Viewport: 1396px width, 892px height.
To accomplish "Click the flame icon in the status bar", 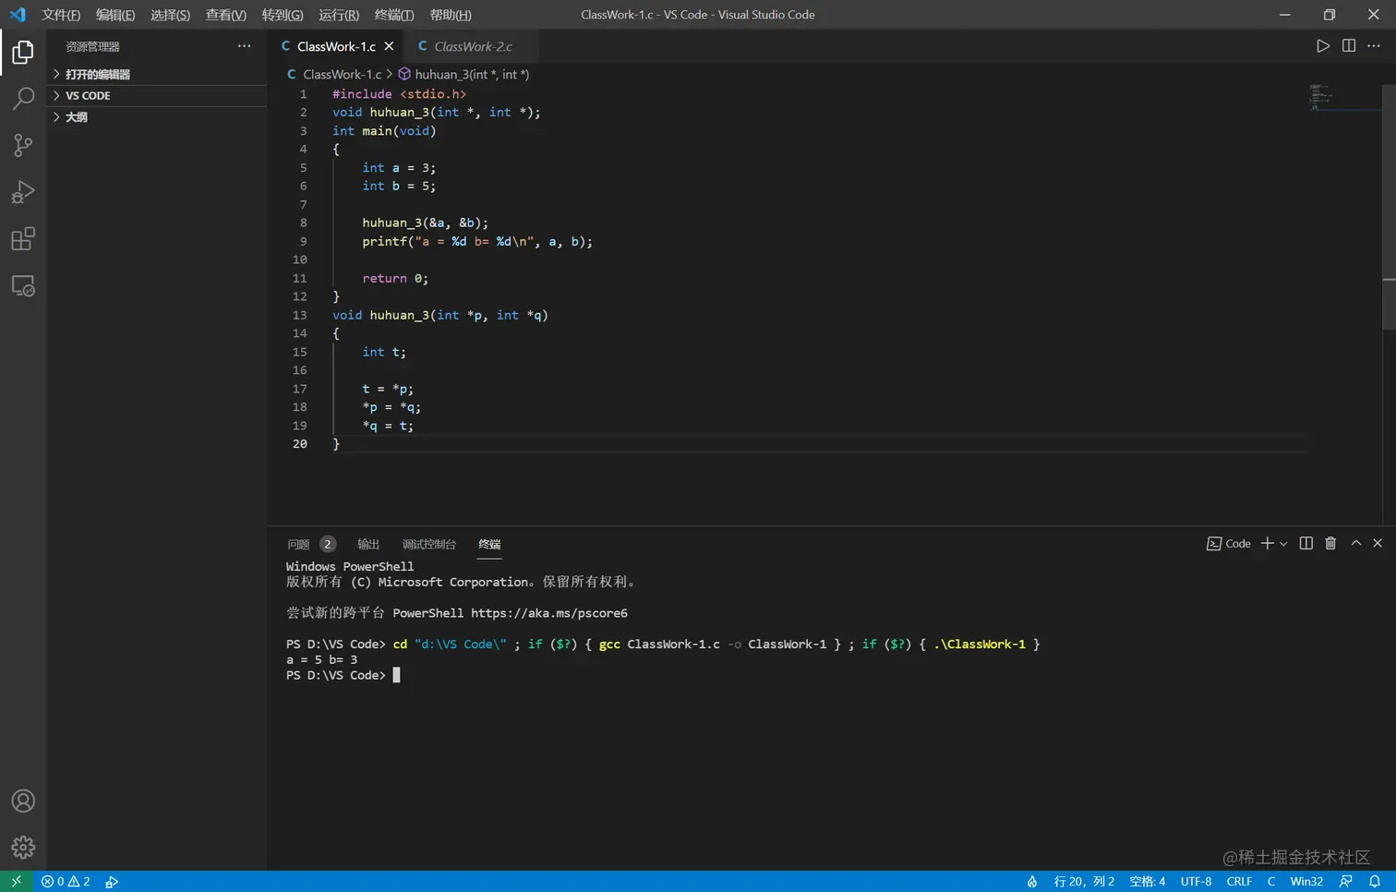I will [1032, 882].
